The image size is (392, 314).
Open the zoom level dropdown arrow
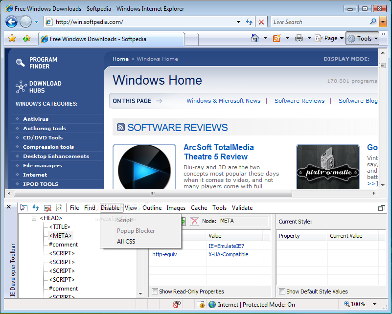coord(374,304)
